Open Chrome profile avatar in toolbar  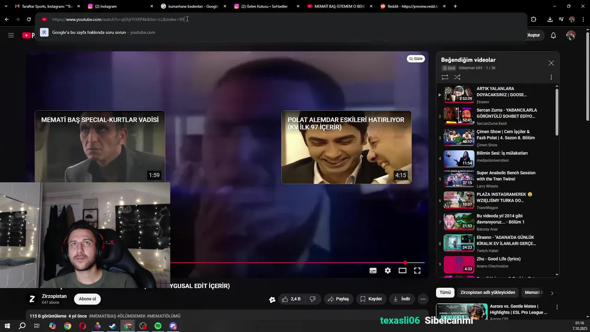pyautogui.click(x=572, y=19)
